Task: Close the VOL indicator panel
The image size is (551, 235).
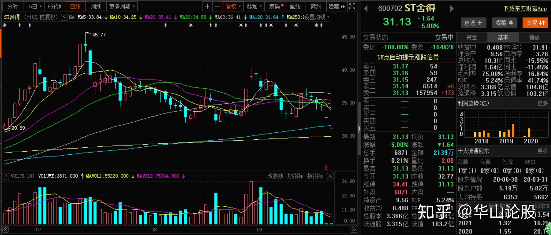Action: 330,176
